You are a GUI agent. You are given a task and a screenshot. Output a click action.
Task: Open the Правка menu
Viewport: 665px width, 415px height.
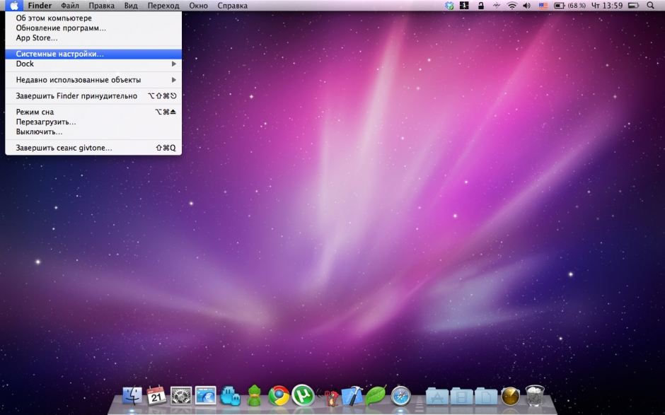pyautogui.click(x=102, y=6)
